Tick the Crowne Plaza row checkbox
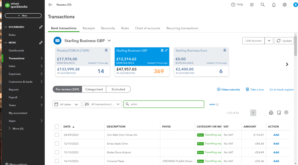Image resolution: width=298 pixels, height=165 pixels. click(57, 161)
